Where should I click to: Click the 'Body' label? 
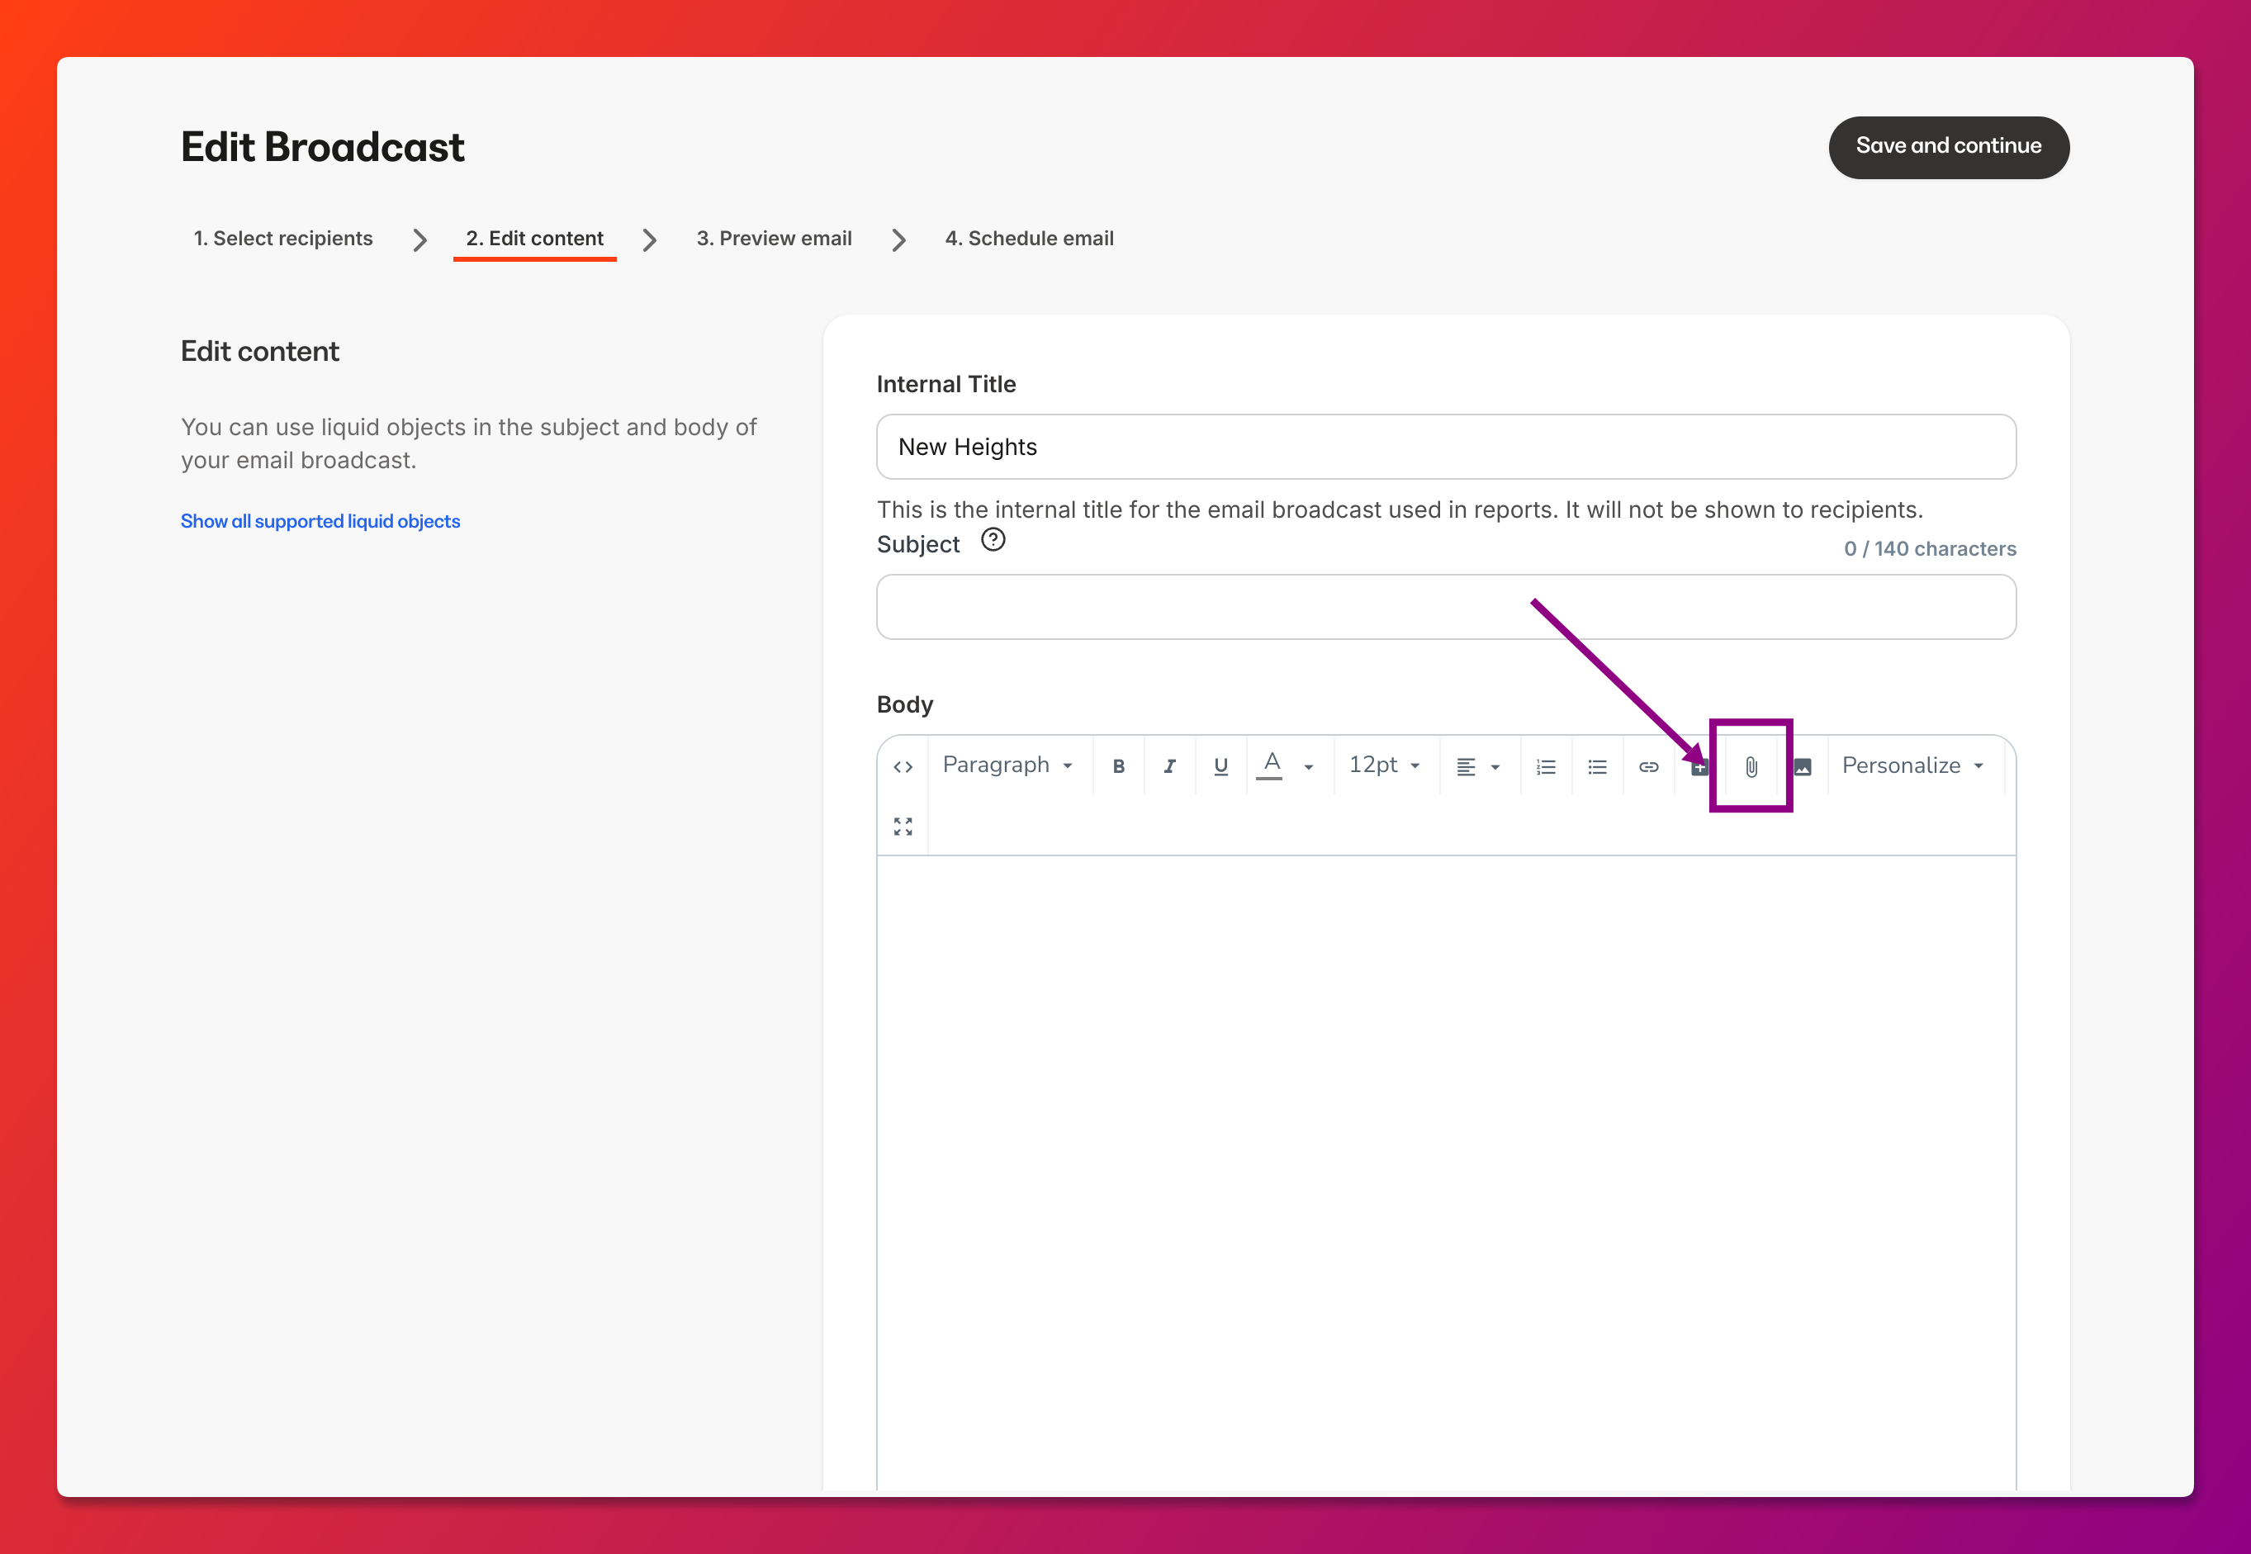click(904, 704)
